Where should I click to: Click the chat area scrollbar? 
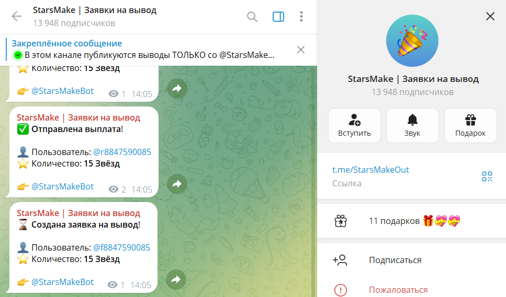pyautogui.click(x=313, y=182)
